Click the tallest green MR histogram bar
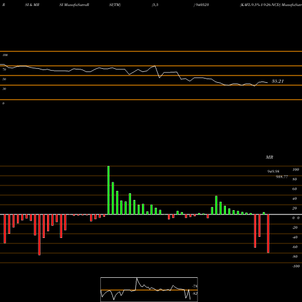The image size is (302, 302). 109,190
